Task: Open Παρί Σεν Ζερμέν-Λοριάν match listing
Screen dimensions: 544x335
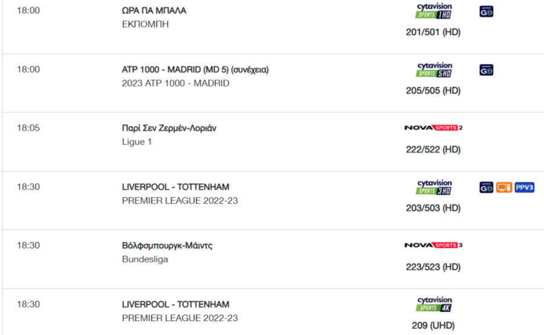Action: click(x=169, y=128)
